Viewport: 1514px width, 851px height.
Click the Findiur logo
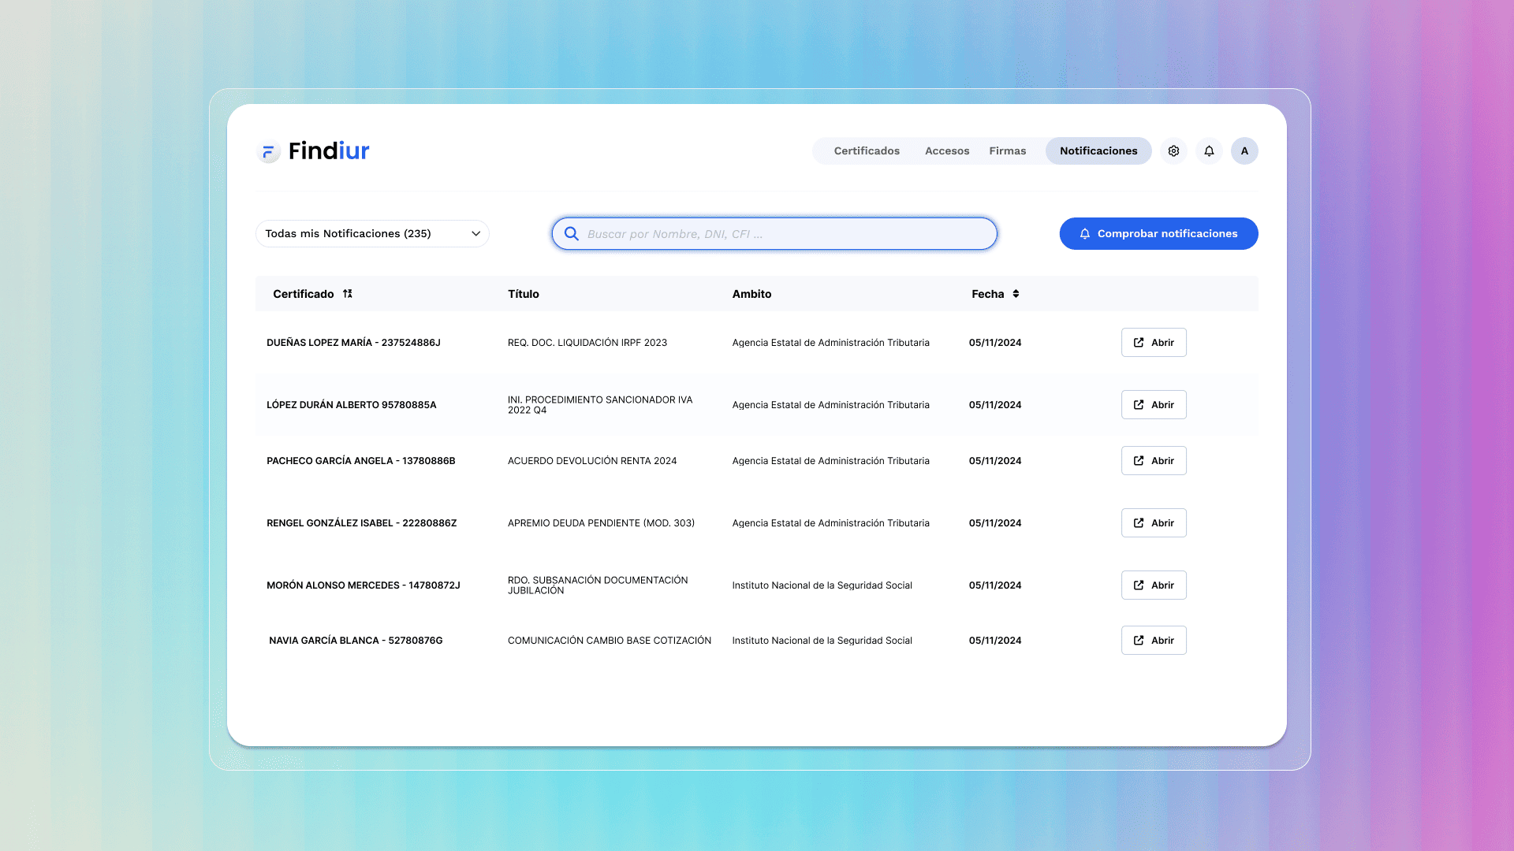314,151
